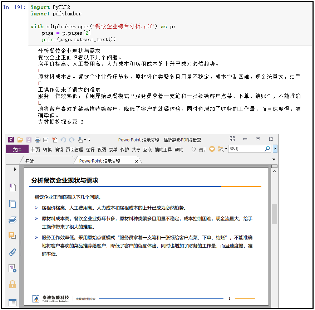Expand the quick access toolbar customization arrow

(89, 140)
